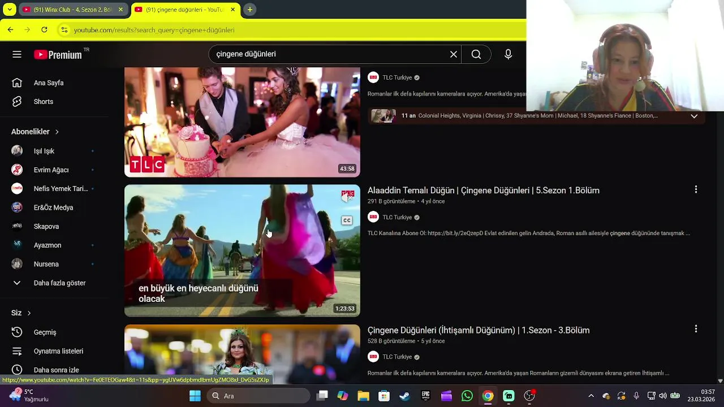Expand the Siz section arrow
This screenshot has height=407, width=724.
29,313
